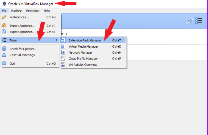Screen dimensions: 208x135
Task: Click the Network Manager icon
Action: click(63, 52)
